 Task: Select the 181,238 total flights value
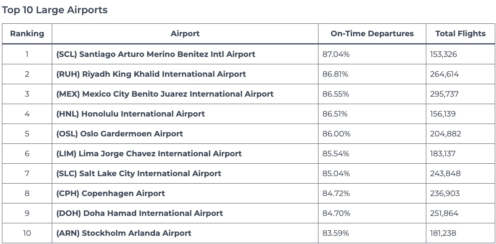(x=443, y=233)
